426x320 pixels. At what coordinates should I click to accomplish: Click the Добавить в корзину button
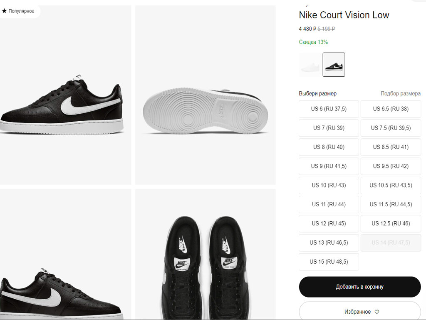point(359,287)
